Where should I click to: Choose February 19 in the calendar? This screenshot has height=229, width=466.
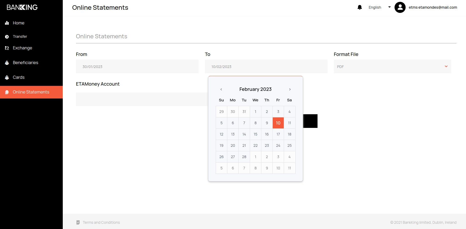(x=222, y=145)
